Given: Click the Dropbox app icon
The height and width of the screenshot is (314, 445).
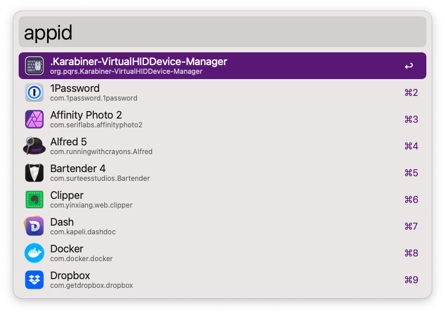Looking at the screenshot, I should (x=34, y=280).
